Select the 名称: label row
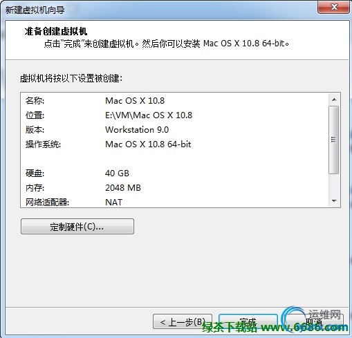Viewport: 352px width, 338px height. point(35,101)
